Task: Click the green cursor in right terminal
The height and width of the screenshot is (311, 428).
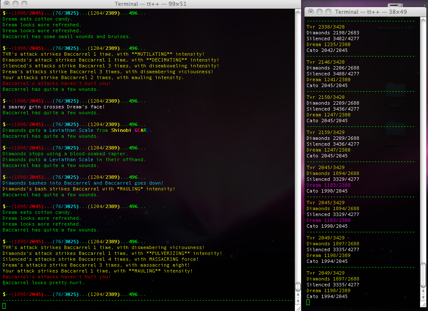Action: click(308, 302)
